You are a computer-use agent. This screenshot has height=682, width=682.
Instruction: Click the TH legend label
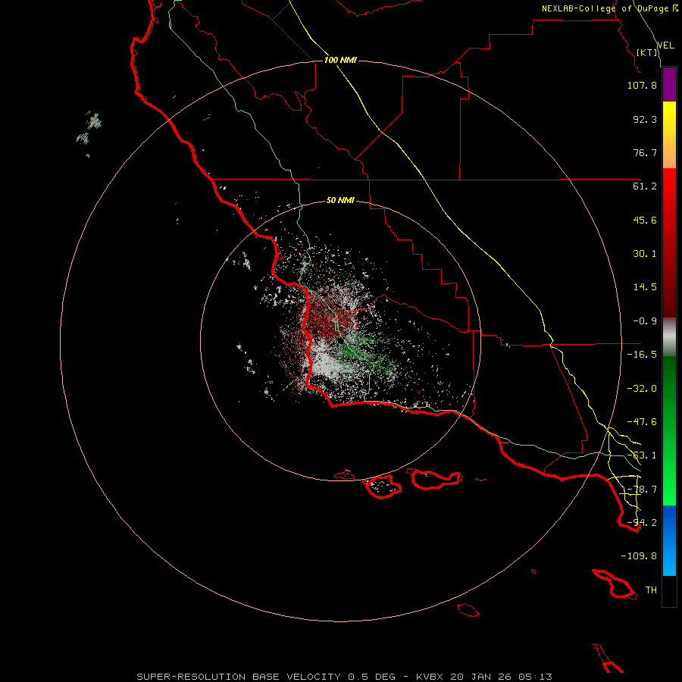point(651,590)
